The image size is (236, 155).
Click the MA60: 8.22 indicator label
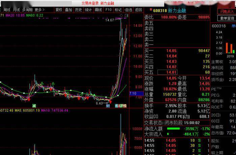(35, 16)
